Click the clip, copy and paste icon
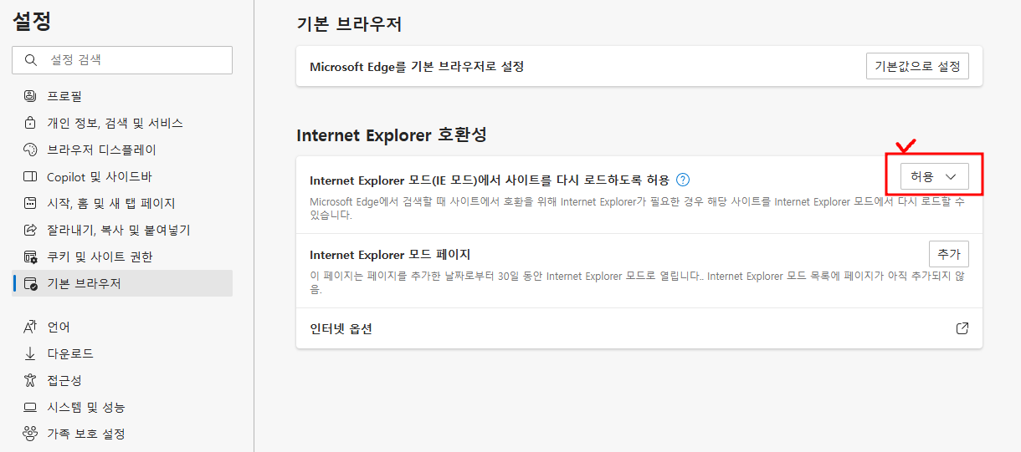The image size is (1021, 452). tap(31, 230)
